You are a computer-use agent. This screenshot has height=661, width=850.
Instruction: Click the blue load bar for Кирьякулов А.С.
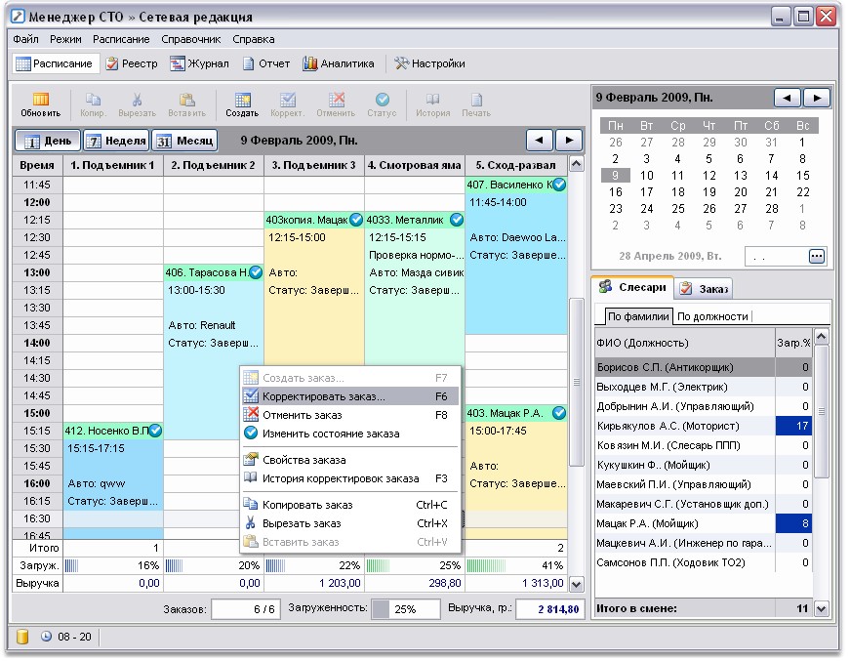click(793, 426)
